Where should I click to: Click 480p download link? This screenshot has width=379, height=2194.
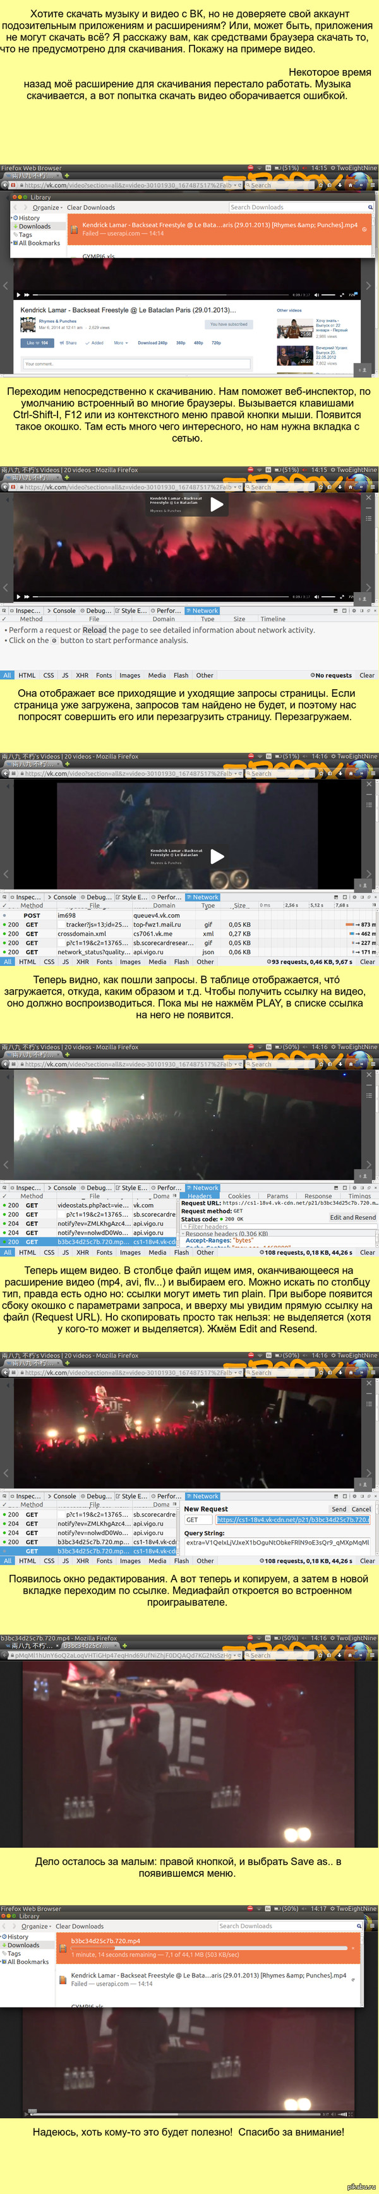click(x=198, y=342)
